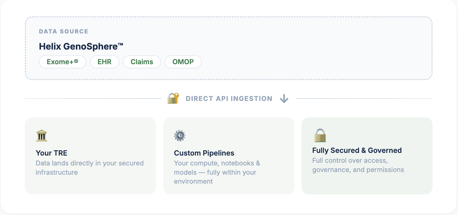Click the Your TRE title
This screenshot has height=215, width=458.
click(52, 153)
